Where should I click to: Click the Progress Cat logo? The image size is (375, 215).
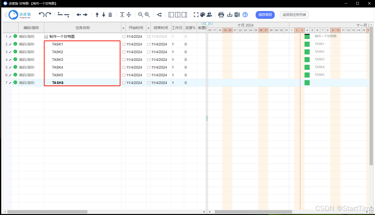(x=20, y=15)
